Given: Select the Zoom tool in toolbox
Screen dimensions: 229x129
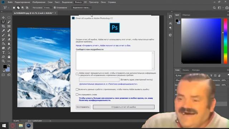Looking at the screenshot, I should pos(3,61).
